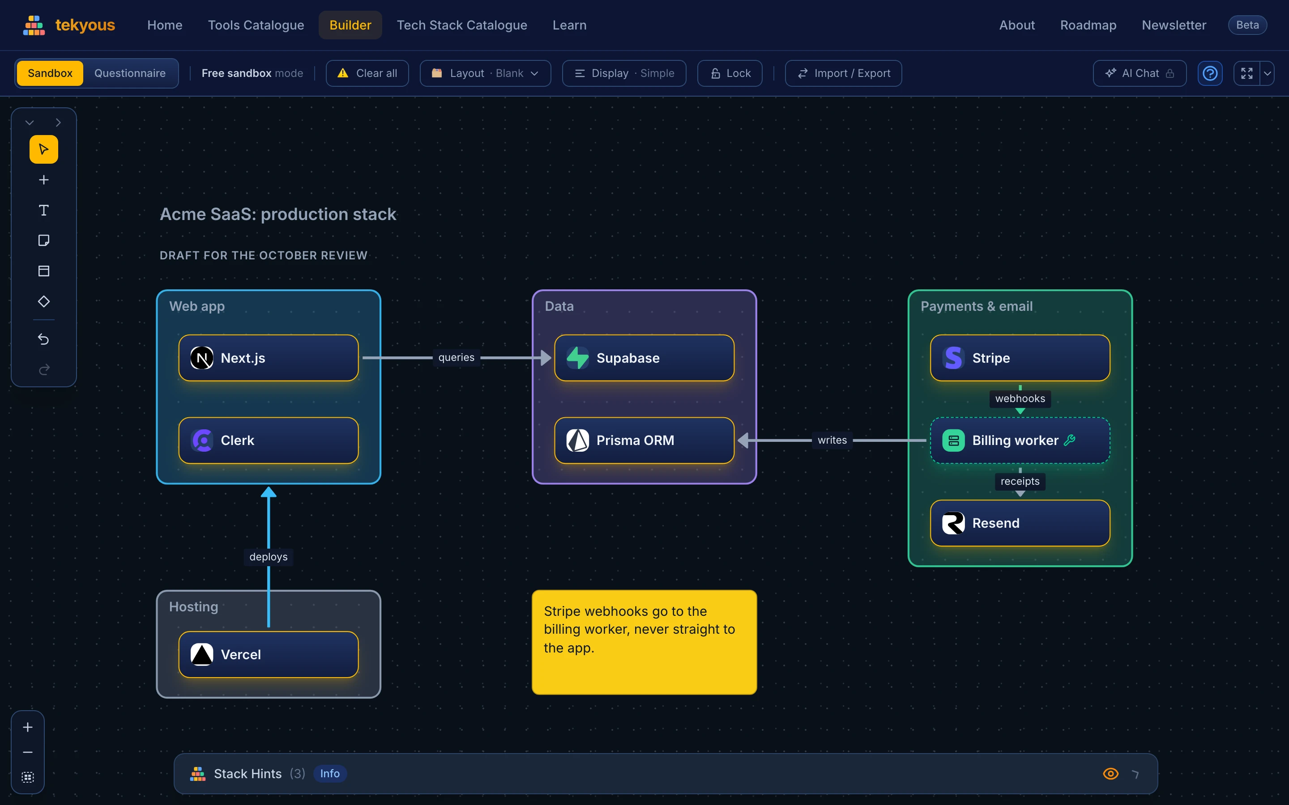Open Import / Export

tap(843, 73)
